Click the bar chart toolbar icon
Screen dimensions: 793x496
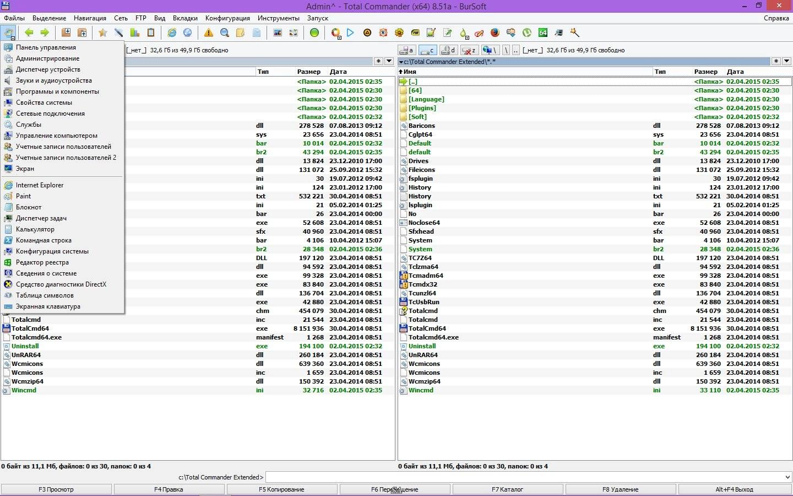(x=135, y=33)
